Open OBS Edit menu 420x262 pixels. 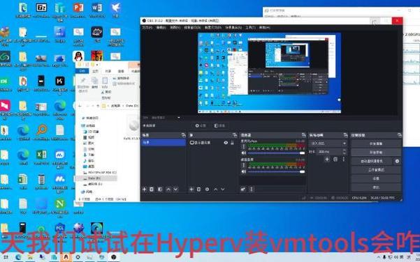[x=161, y=27]
